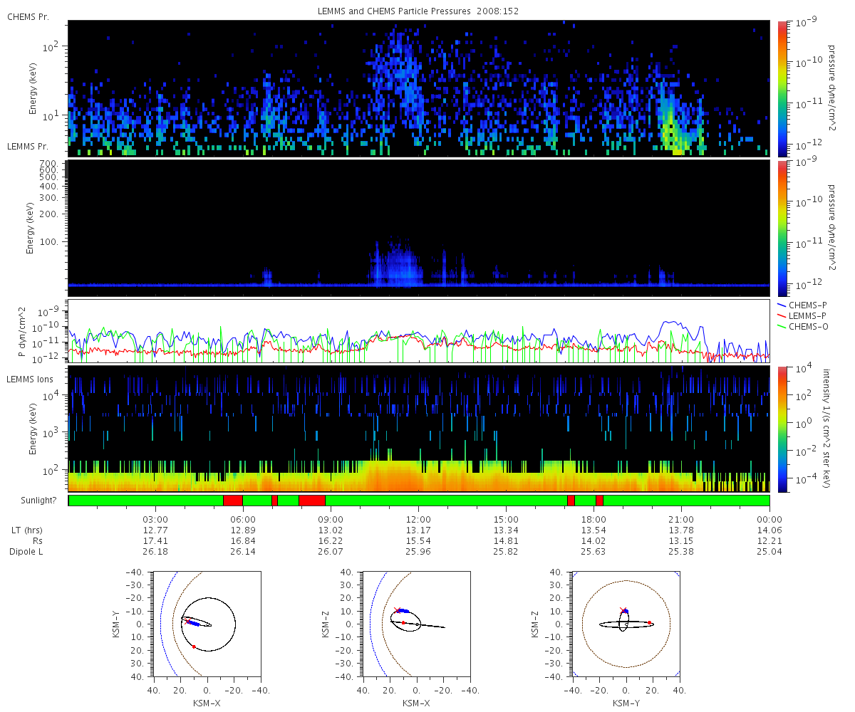
Task: Click the Rs value 12.21
Action: tap(769, 540)
